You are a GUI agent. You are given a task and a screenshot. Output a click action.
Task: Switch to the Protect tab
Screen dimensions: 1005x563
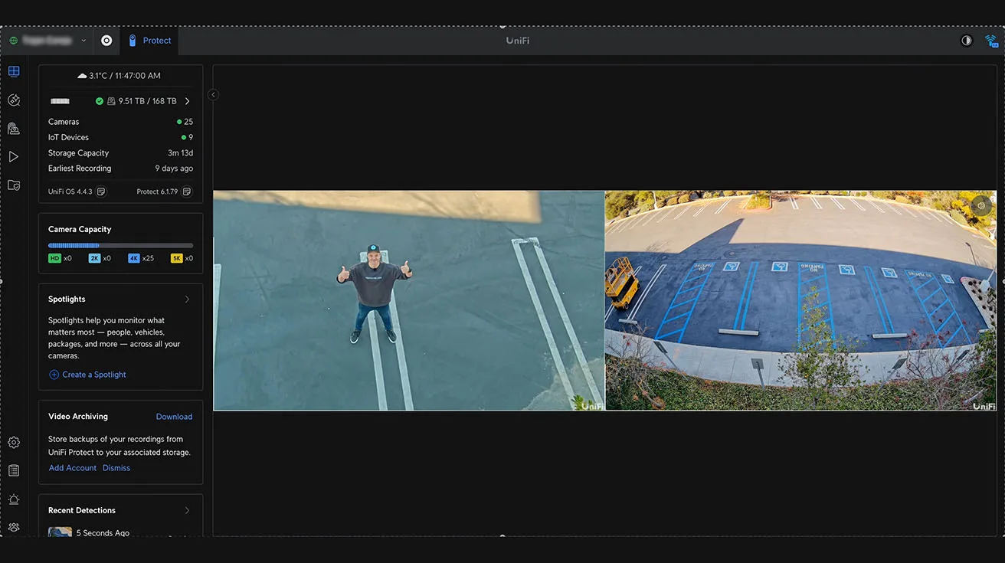click(x=150, y=41)
